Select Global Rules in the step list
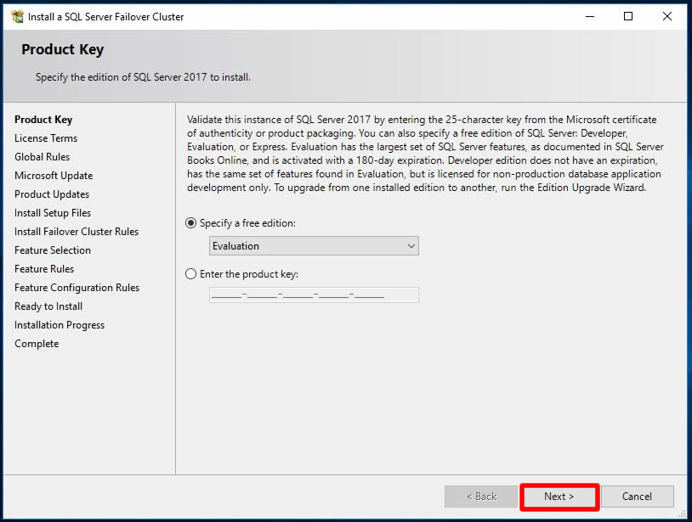Viewport: 692px width, 522px height. pyautogui.click(x=43, y=157)
